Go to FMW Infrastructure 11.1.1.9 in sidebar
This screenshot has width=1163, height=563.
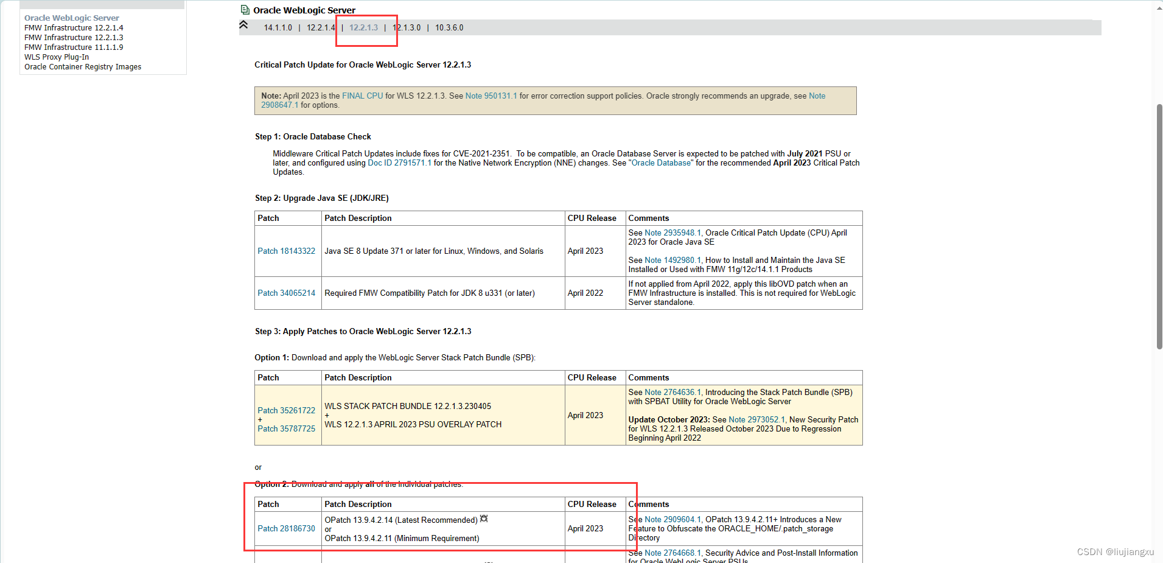point(74,47)
